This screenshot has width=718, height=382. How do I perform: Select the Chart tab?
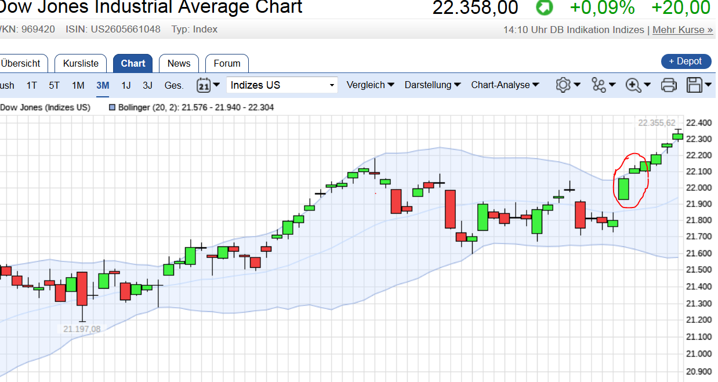point(133,64)
